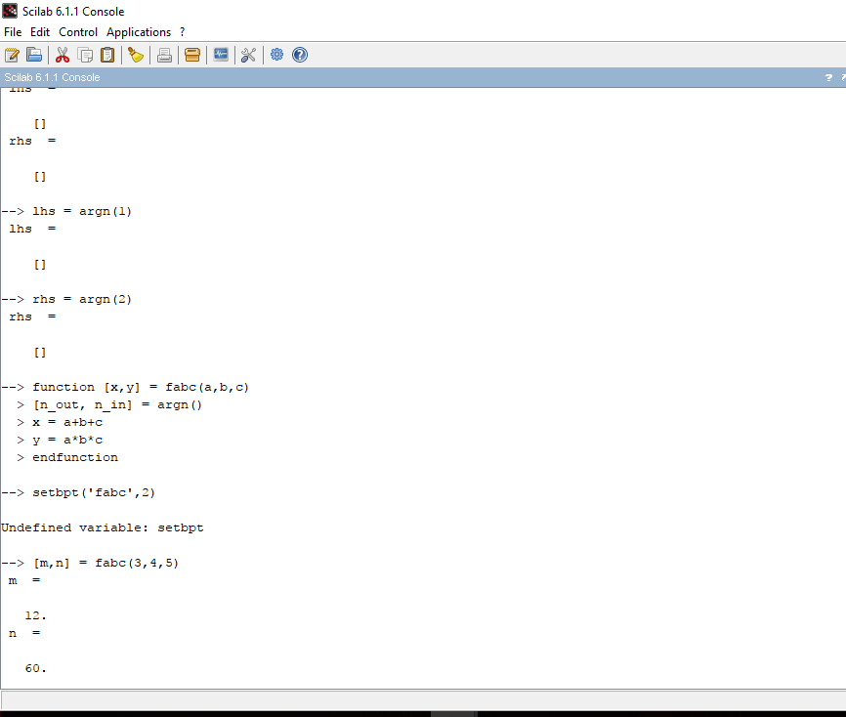Click the console panel help question mark

[828, 78]
